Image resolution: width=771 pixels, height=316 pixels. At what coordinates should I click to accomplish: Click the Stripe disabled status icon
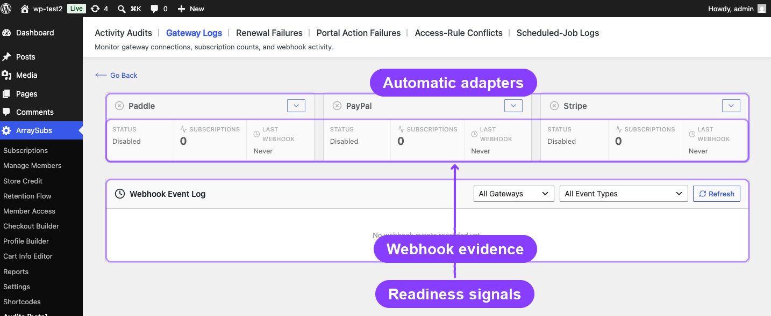pos(554,106)
